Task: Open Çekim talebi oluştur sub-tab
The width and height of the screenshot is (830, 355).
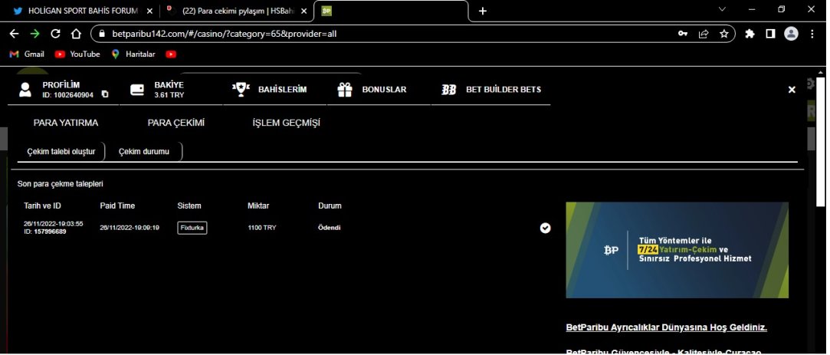Action: pyautogui.click(x=61, y=152)
